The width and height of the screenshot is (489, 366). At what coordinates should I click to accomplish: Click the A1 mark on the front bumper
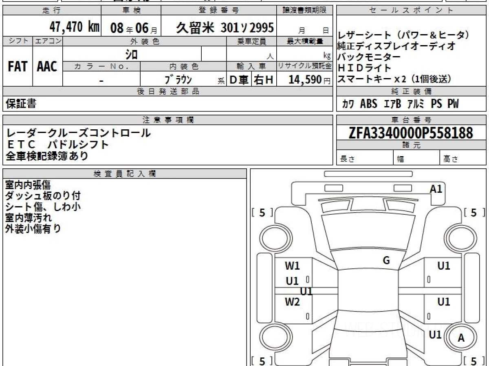[436, 189]
